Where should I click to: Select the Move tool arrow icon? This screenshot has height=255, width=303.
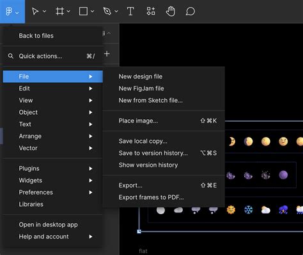(35, 11)
